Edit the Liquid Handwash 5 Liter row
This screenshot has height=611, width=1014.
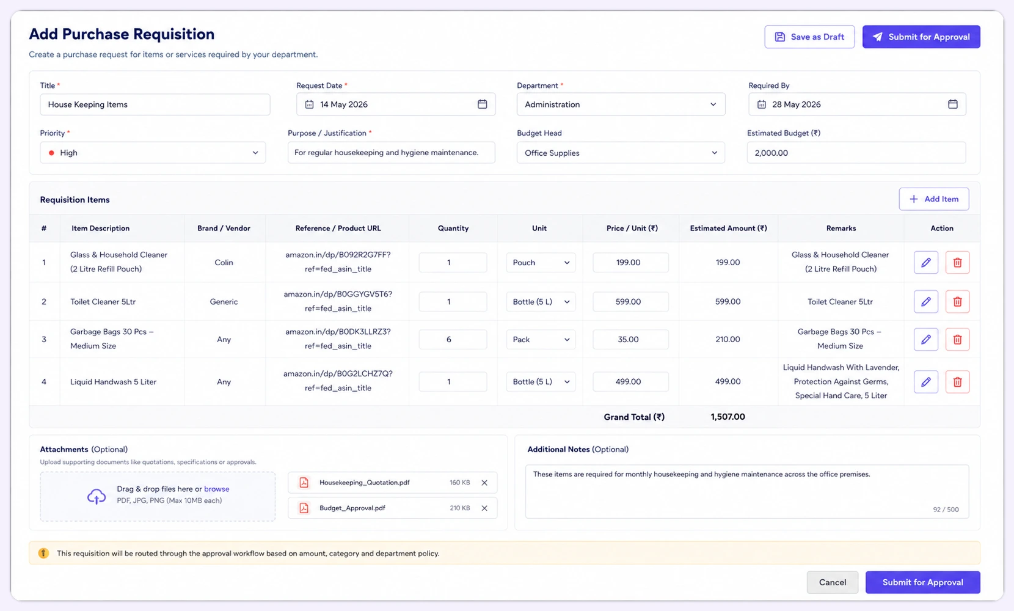925,382
